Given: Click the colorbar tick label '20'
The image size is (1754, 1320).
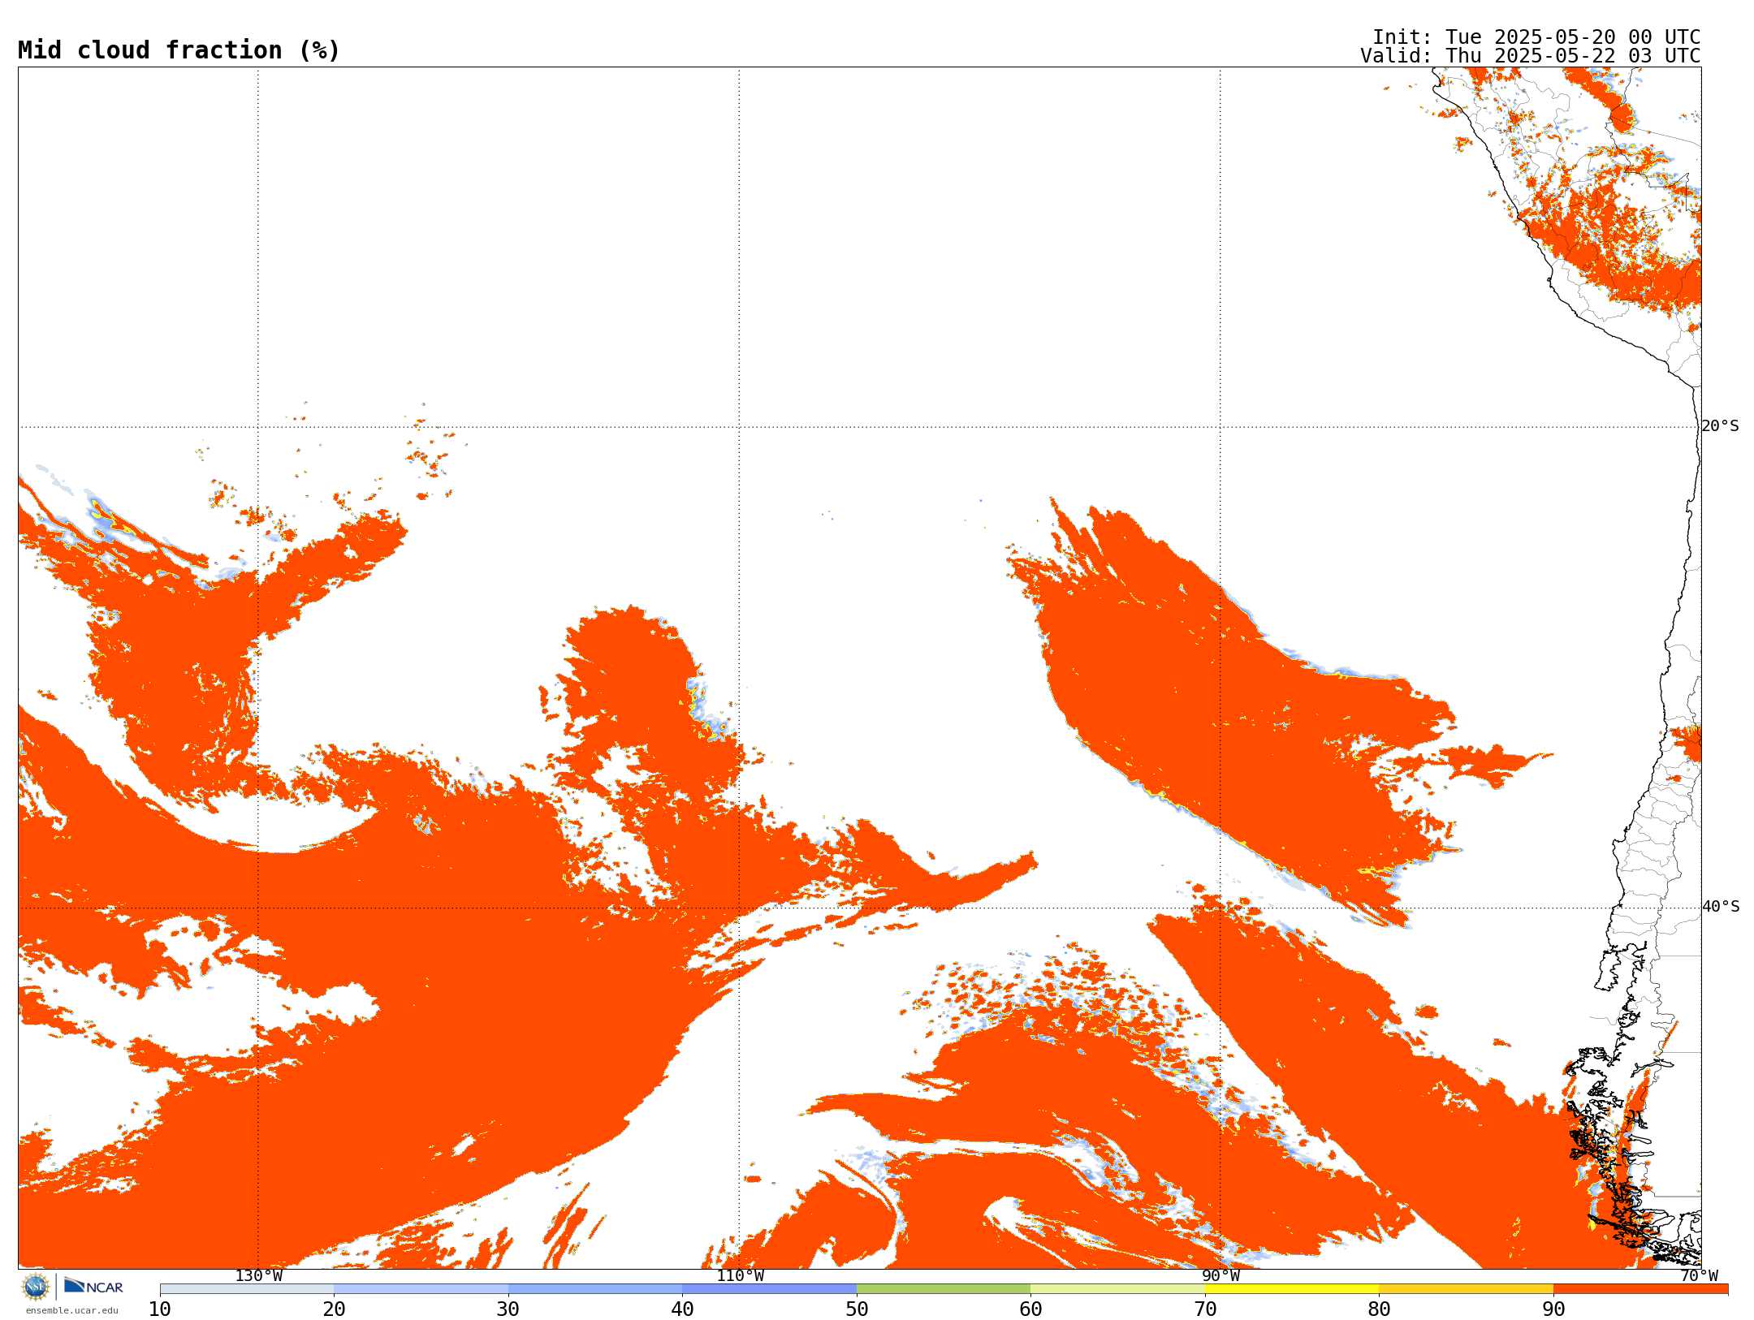Looking at the screenshot, I should tap(334, 1309).
